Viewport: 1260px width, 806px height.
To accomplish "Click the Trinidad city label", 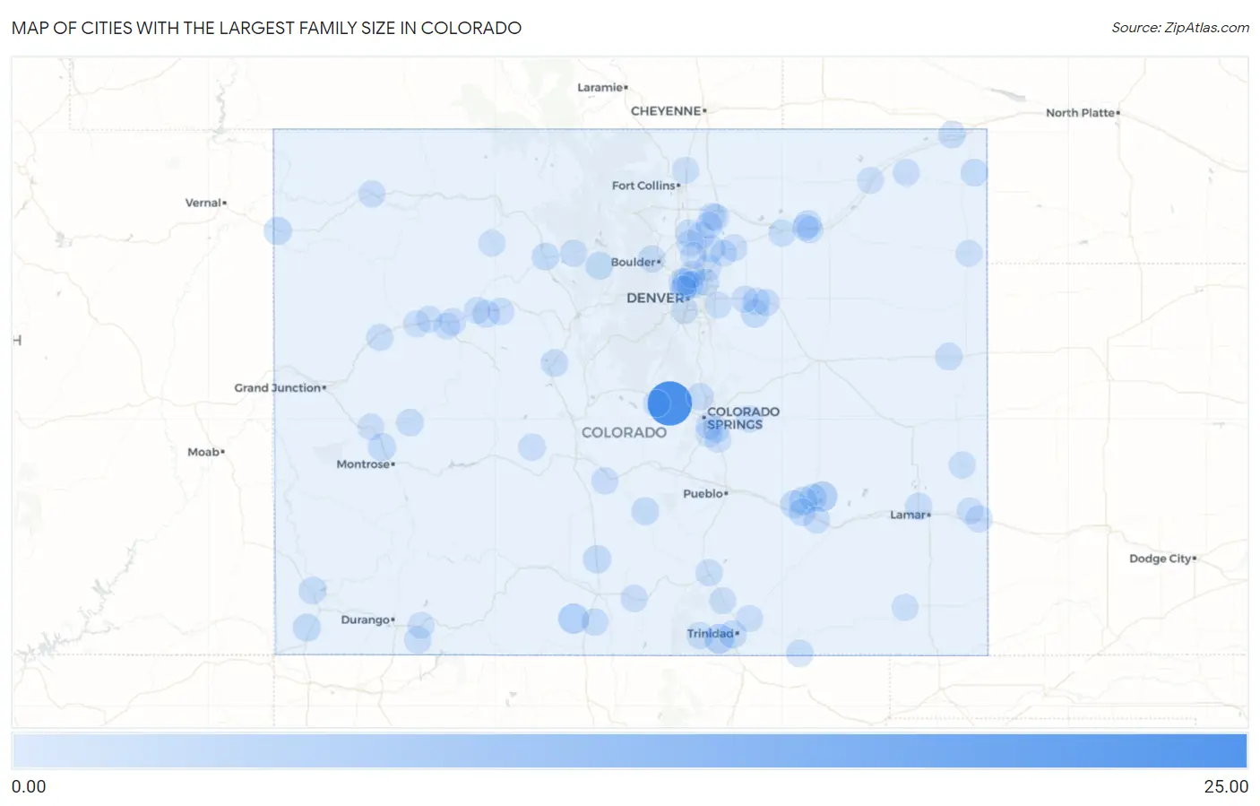I will tap(711, 633).
